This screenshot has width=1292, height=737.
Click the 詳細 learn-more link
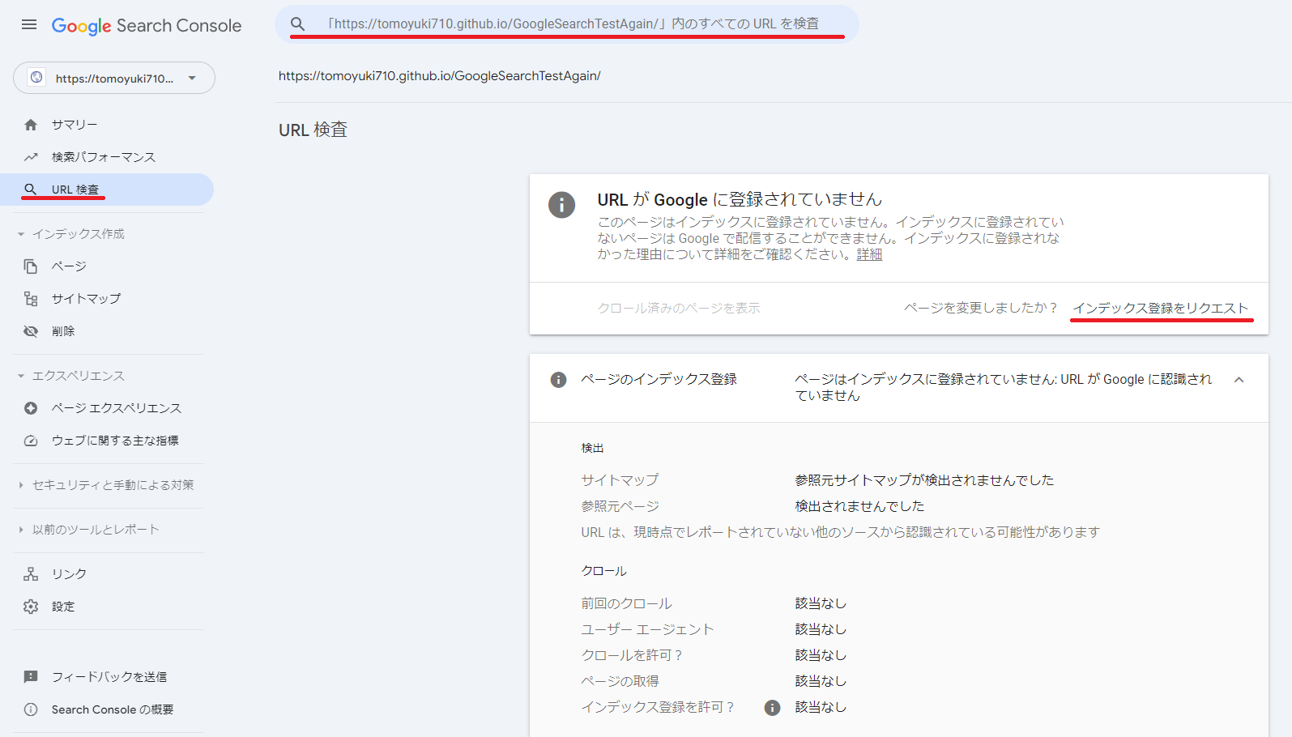869,254
